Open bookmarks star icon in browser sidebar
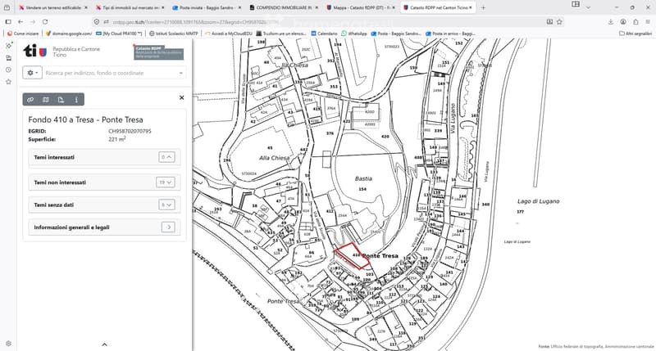Image resolution: width=656 pixels, height=351 pixels. coord(8,82)
